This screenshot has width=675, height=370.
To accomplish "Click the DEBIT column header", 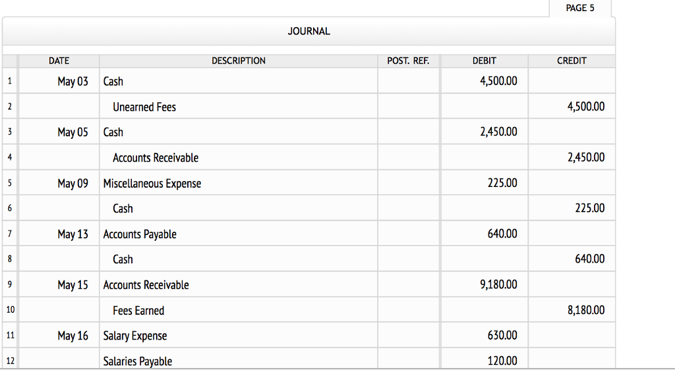I will point(484,61).
